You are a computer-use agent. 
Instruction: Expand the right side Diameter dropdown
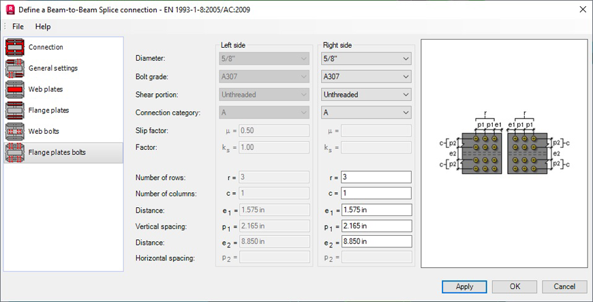[x=366, y=59]
